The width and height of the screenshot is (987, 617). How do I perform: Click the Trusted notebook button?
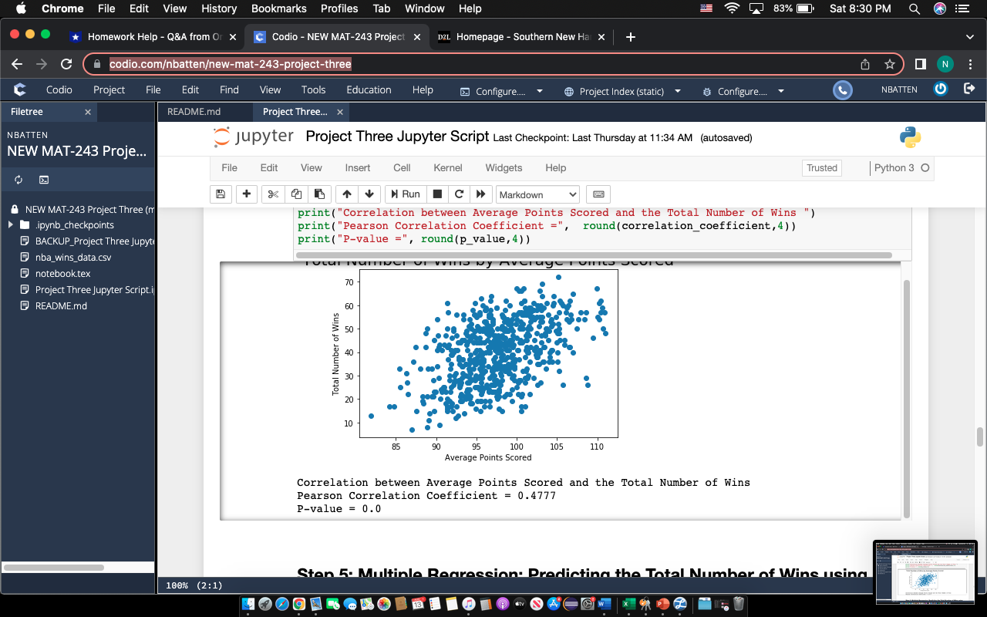[821, 167]
